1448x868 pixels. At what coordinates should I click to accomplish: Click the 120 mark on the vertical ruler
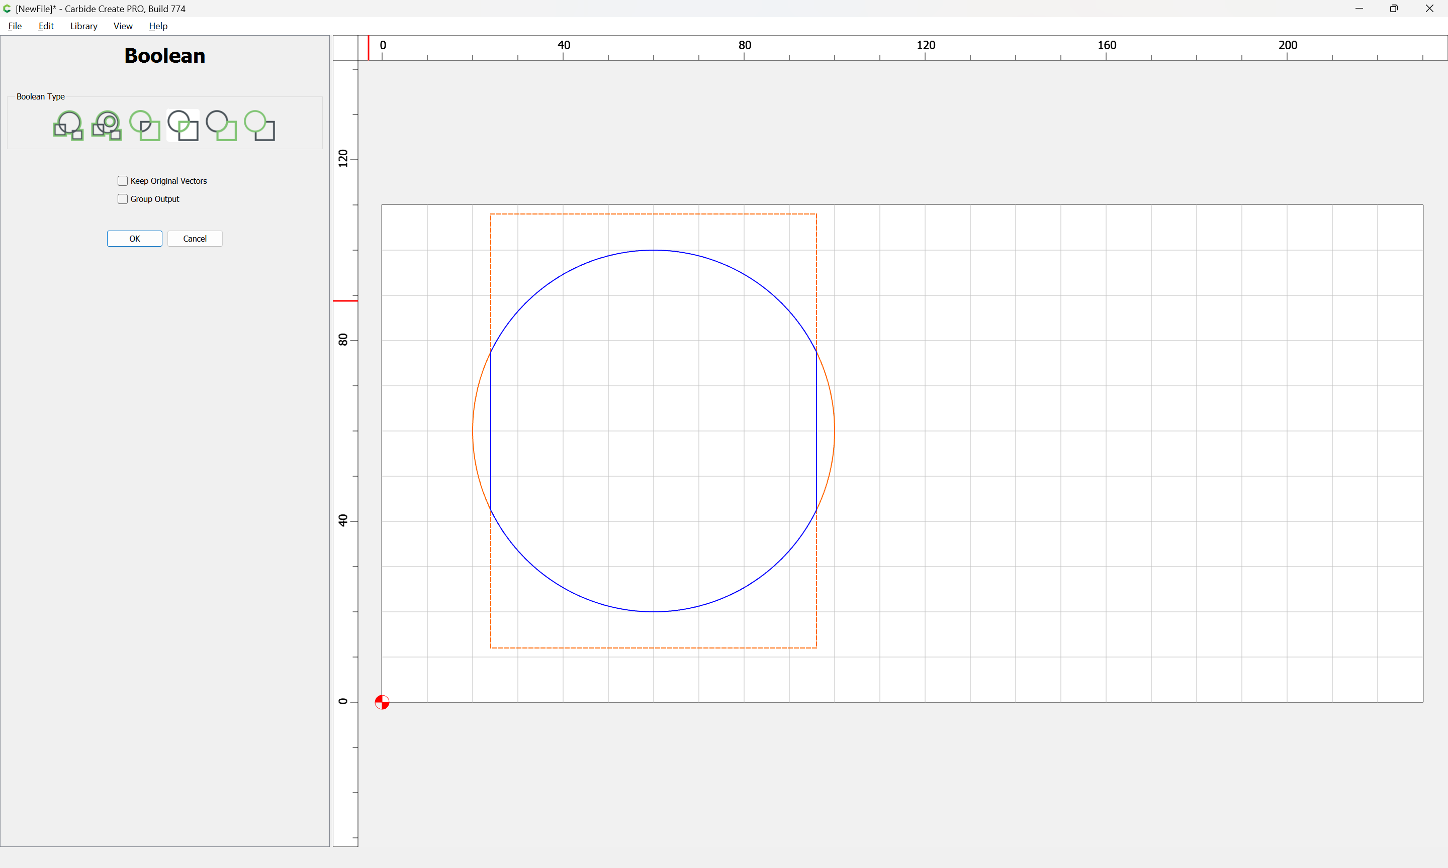(343, 159)
